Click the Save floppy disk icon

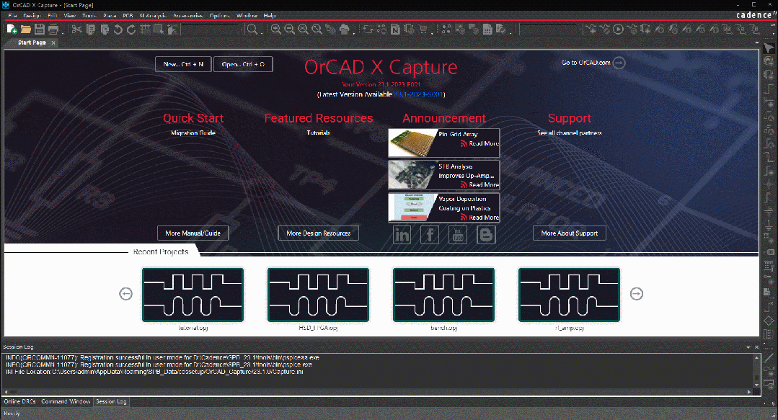click(x=39, y=30)
